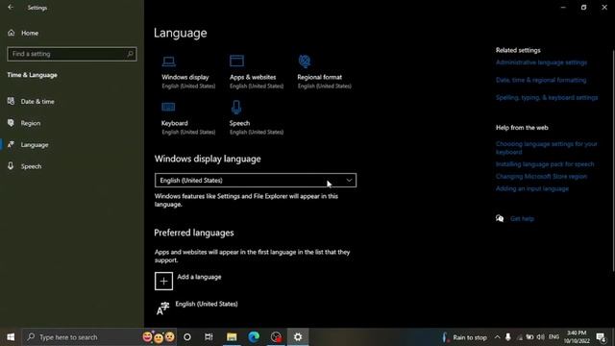Click the Windows display tile label
Viewport: 615px width, 346px height.
pos(185,77)
